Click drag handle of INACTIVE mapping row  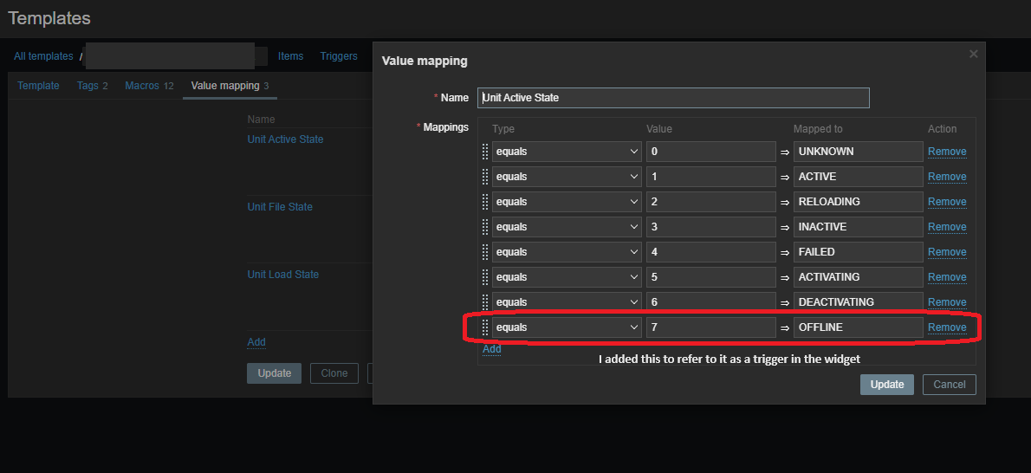pos(485,227)
